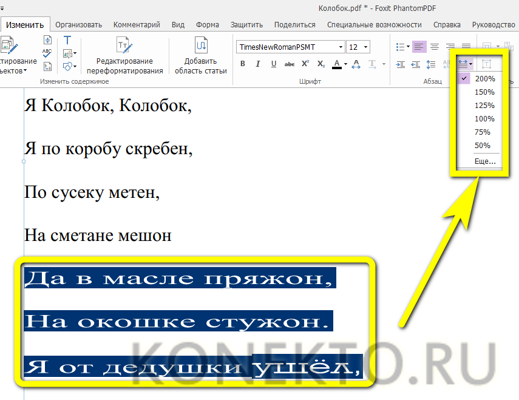Screen dimensions: 519x400
Task: Click Редактирование переформатирования button
Action: coord(124,56)
